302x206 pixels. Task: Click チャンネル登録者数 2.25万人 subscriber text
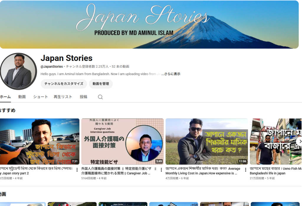click(87, 67)
